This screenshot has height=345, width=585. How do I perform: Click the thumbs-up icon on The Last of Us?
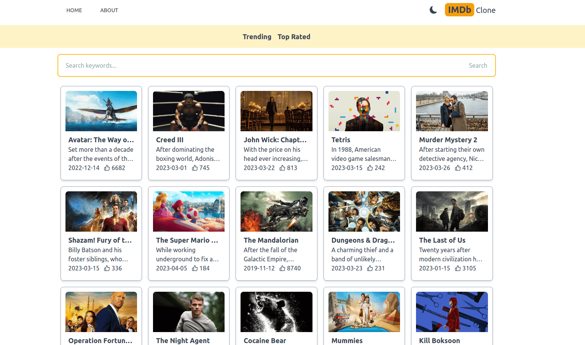(x=458, y=268)
